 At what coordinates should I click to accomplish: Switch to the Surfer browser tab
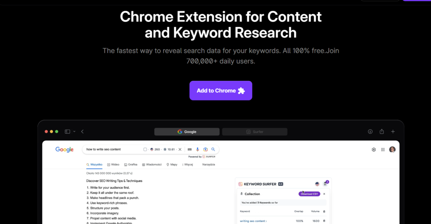255,132
